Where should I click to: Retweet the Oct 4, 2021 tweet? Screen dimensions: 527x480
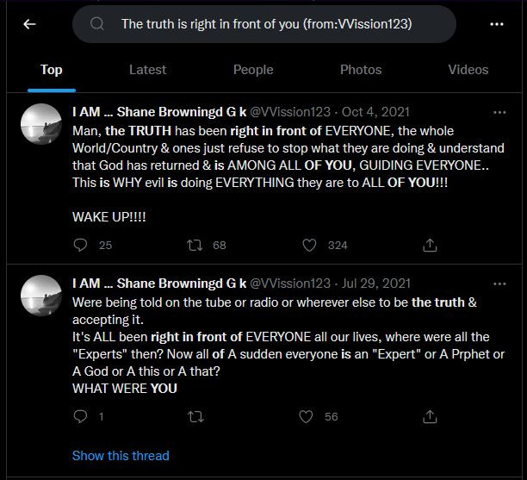coord(195,245)
